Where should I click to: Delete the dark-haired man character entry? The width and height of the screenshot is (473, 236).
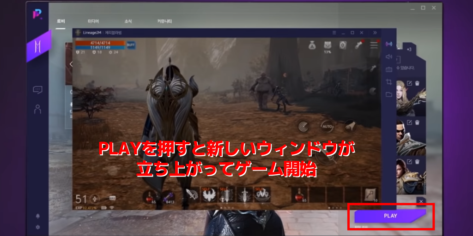pos(417,122)
